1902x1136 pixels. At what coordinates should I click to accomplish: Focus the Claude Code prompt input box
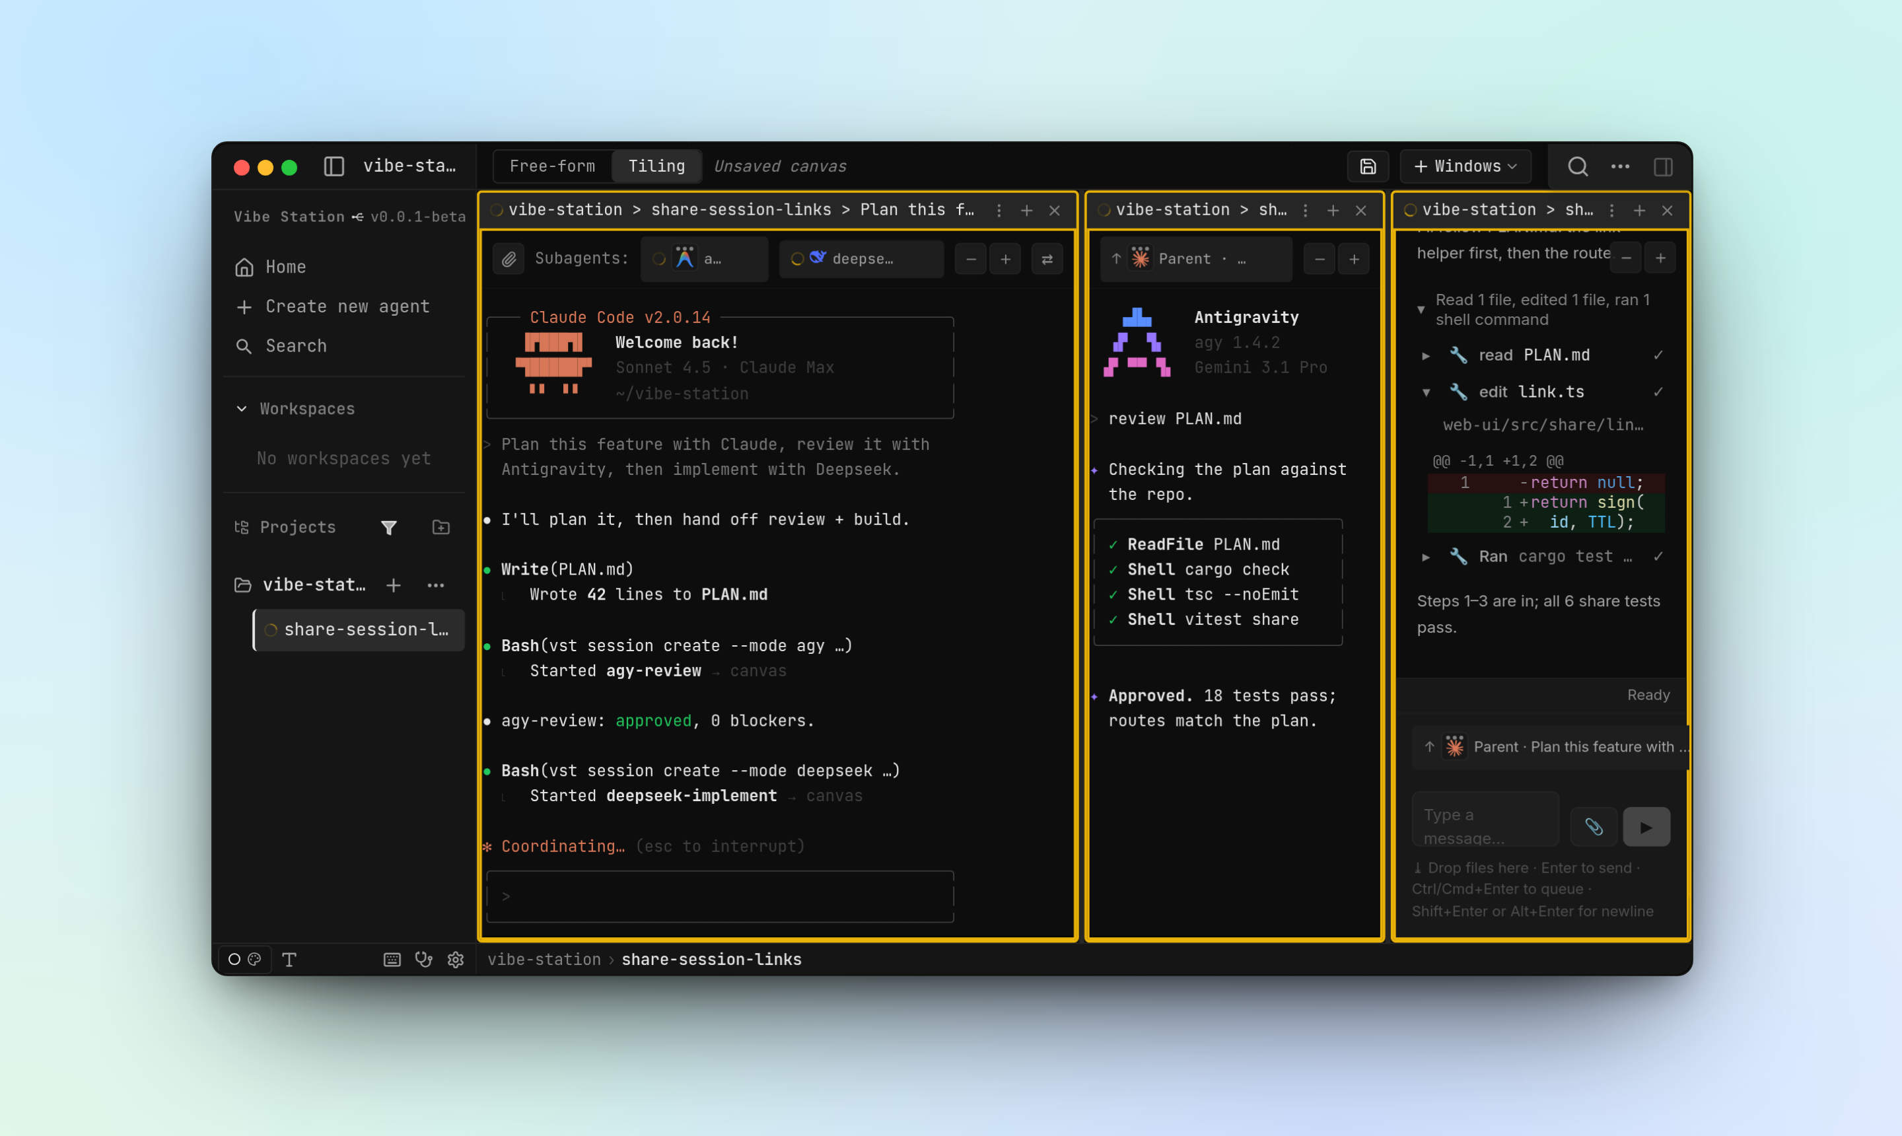click(x=721, y=896)
